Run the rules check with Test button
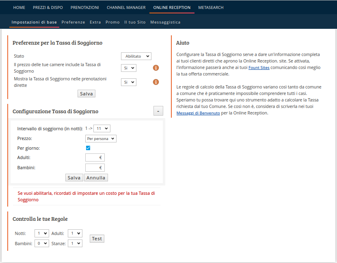Image resolution: width=337 pixels, height=263 pixels. [x=97, y=239]
